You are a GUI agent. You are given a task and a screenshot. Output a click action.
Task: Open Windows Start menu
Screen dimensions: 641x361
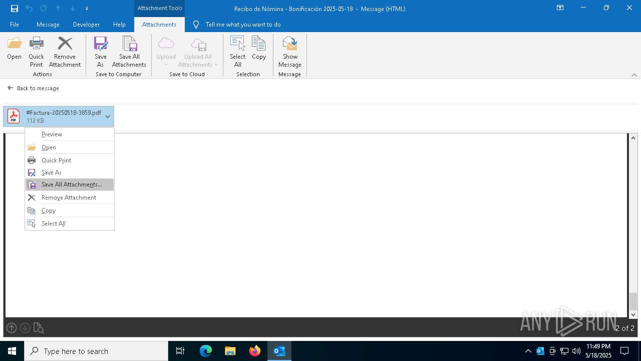tap(12, 351)
